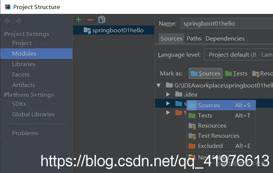Expand the .idea folder
The image size is (273, 173).
pos(168,95)
